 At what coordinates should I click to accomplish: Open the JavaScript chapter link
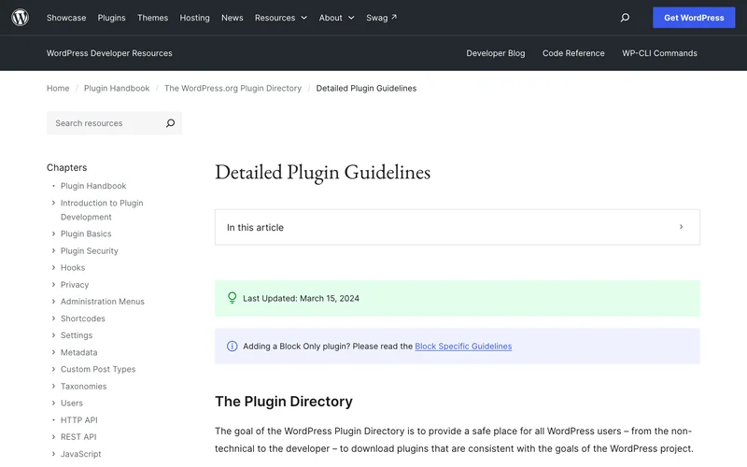click(x=80, y=454)
